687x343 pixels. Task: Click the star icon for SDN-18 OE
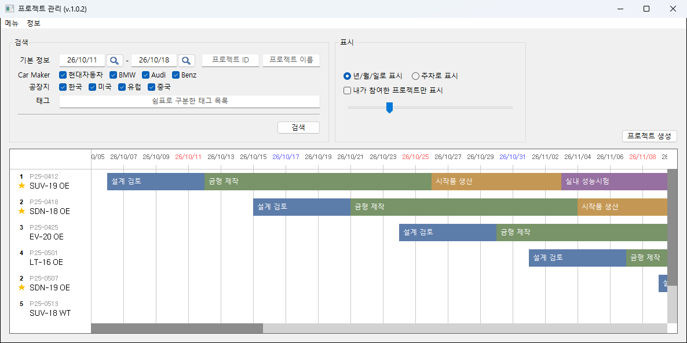[21, 211]
